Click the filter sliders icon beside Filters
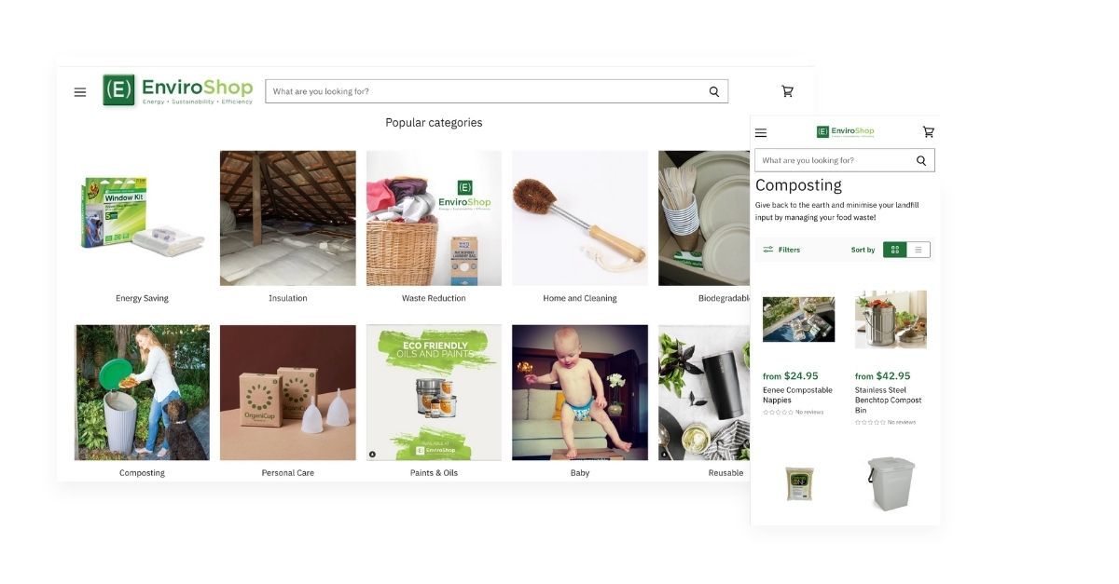This screenshot has width=1119, height=584. 768,250
